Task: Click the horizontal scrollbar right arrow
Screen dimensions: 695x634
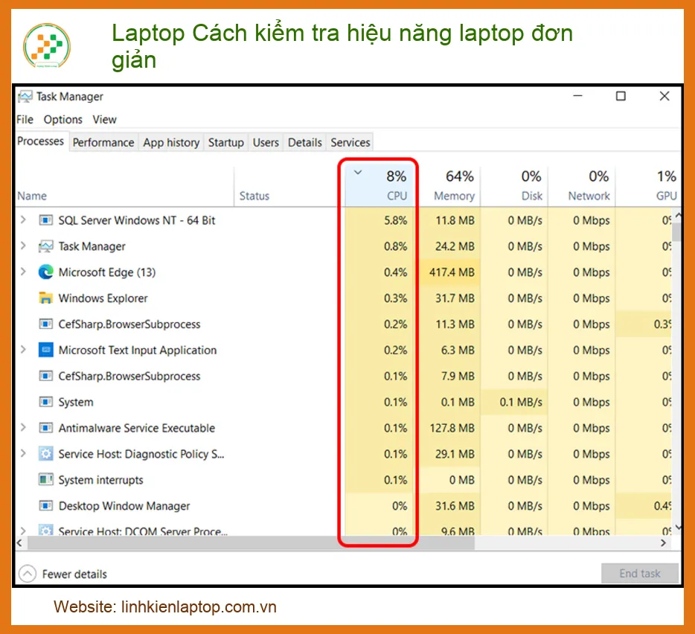Action: [664, 542]
